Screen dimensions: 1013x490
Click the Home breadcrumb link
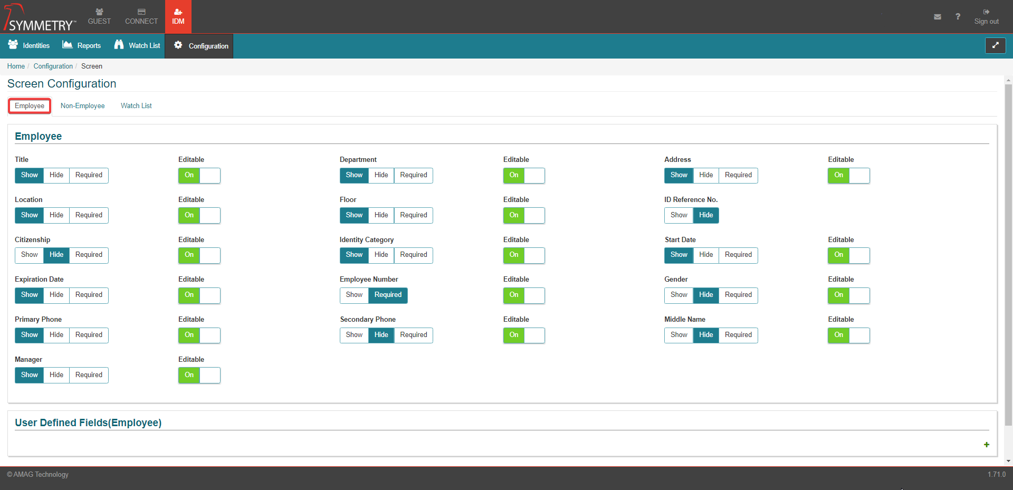coord(16,66)
